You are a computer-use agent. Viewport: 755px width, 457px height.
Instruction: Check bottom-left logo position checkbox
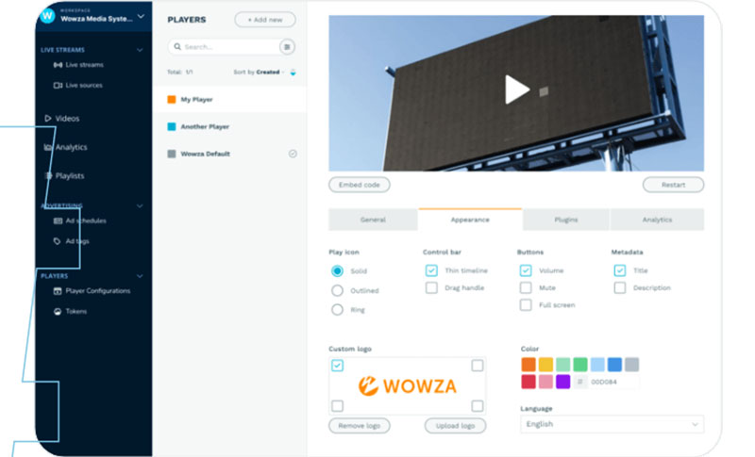(x=337, y=406)
